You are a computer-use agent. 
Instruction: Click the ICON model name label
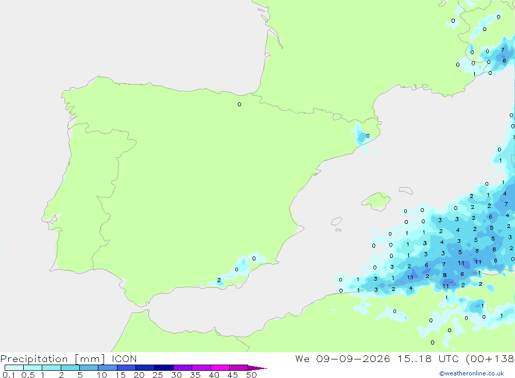(x=124, y=358)
